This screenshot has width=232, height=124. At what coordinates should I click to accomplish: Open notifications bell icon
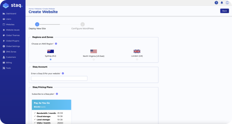click(x=222, y=3)
